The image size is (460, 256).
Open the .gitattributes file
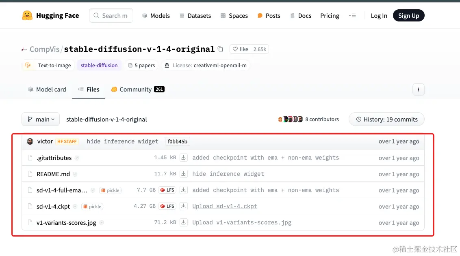coord(54,158)
